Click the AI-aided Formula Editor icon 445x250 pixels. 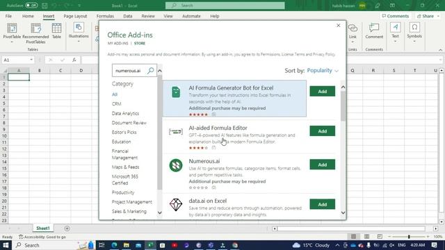click(176, 131)
